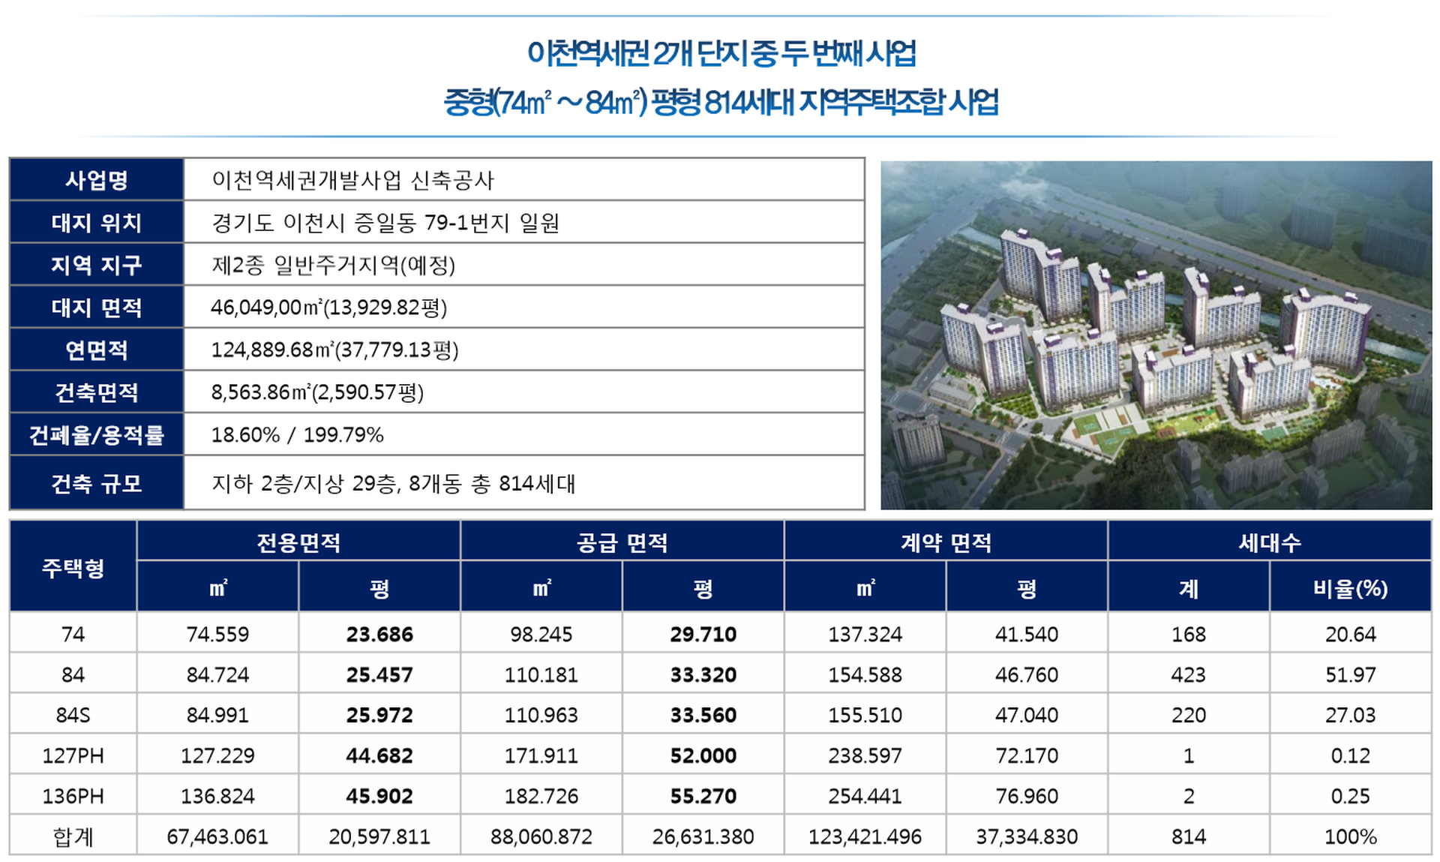
Task: Select '이천역세권개발사업 신축공사' text
Action: 353,180
